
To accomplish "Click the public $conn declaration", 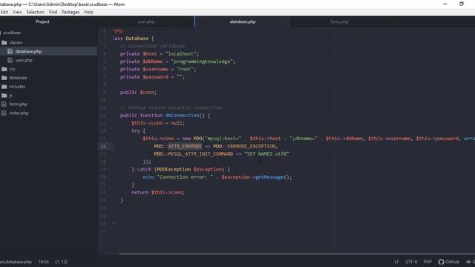I will (138, 92).
